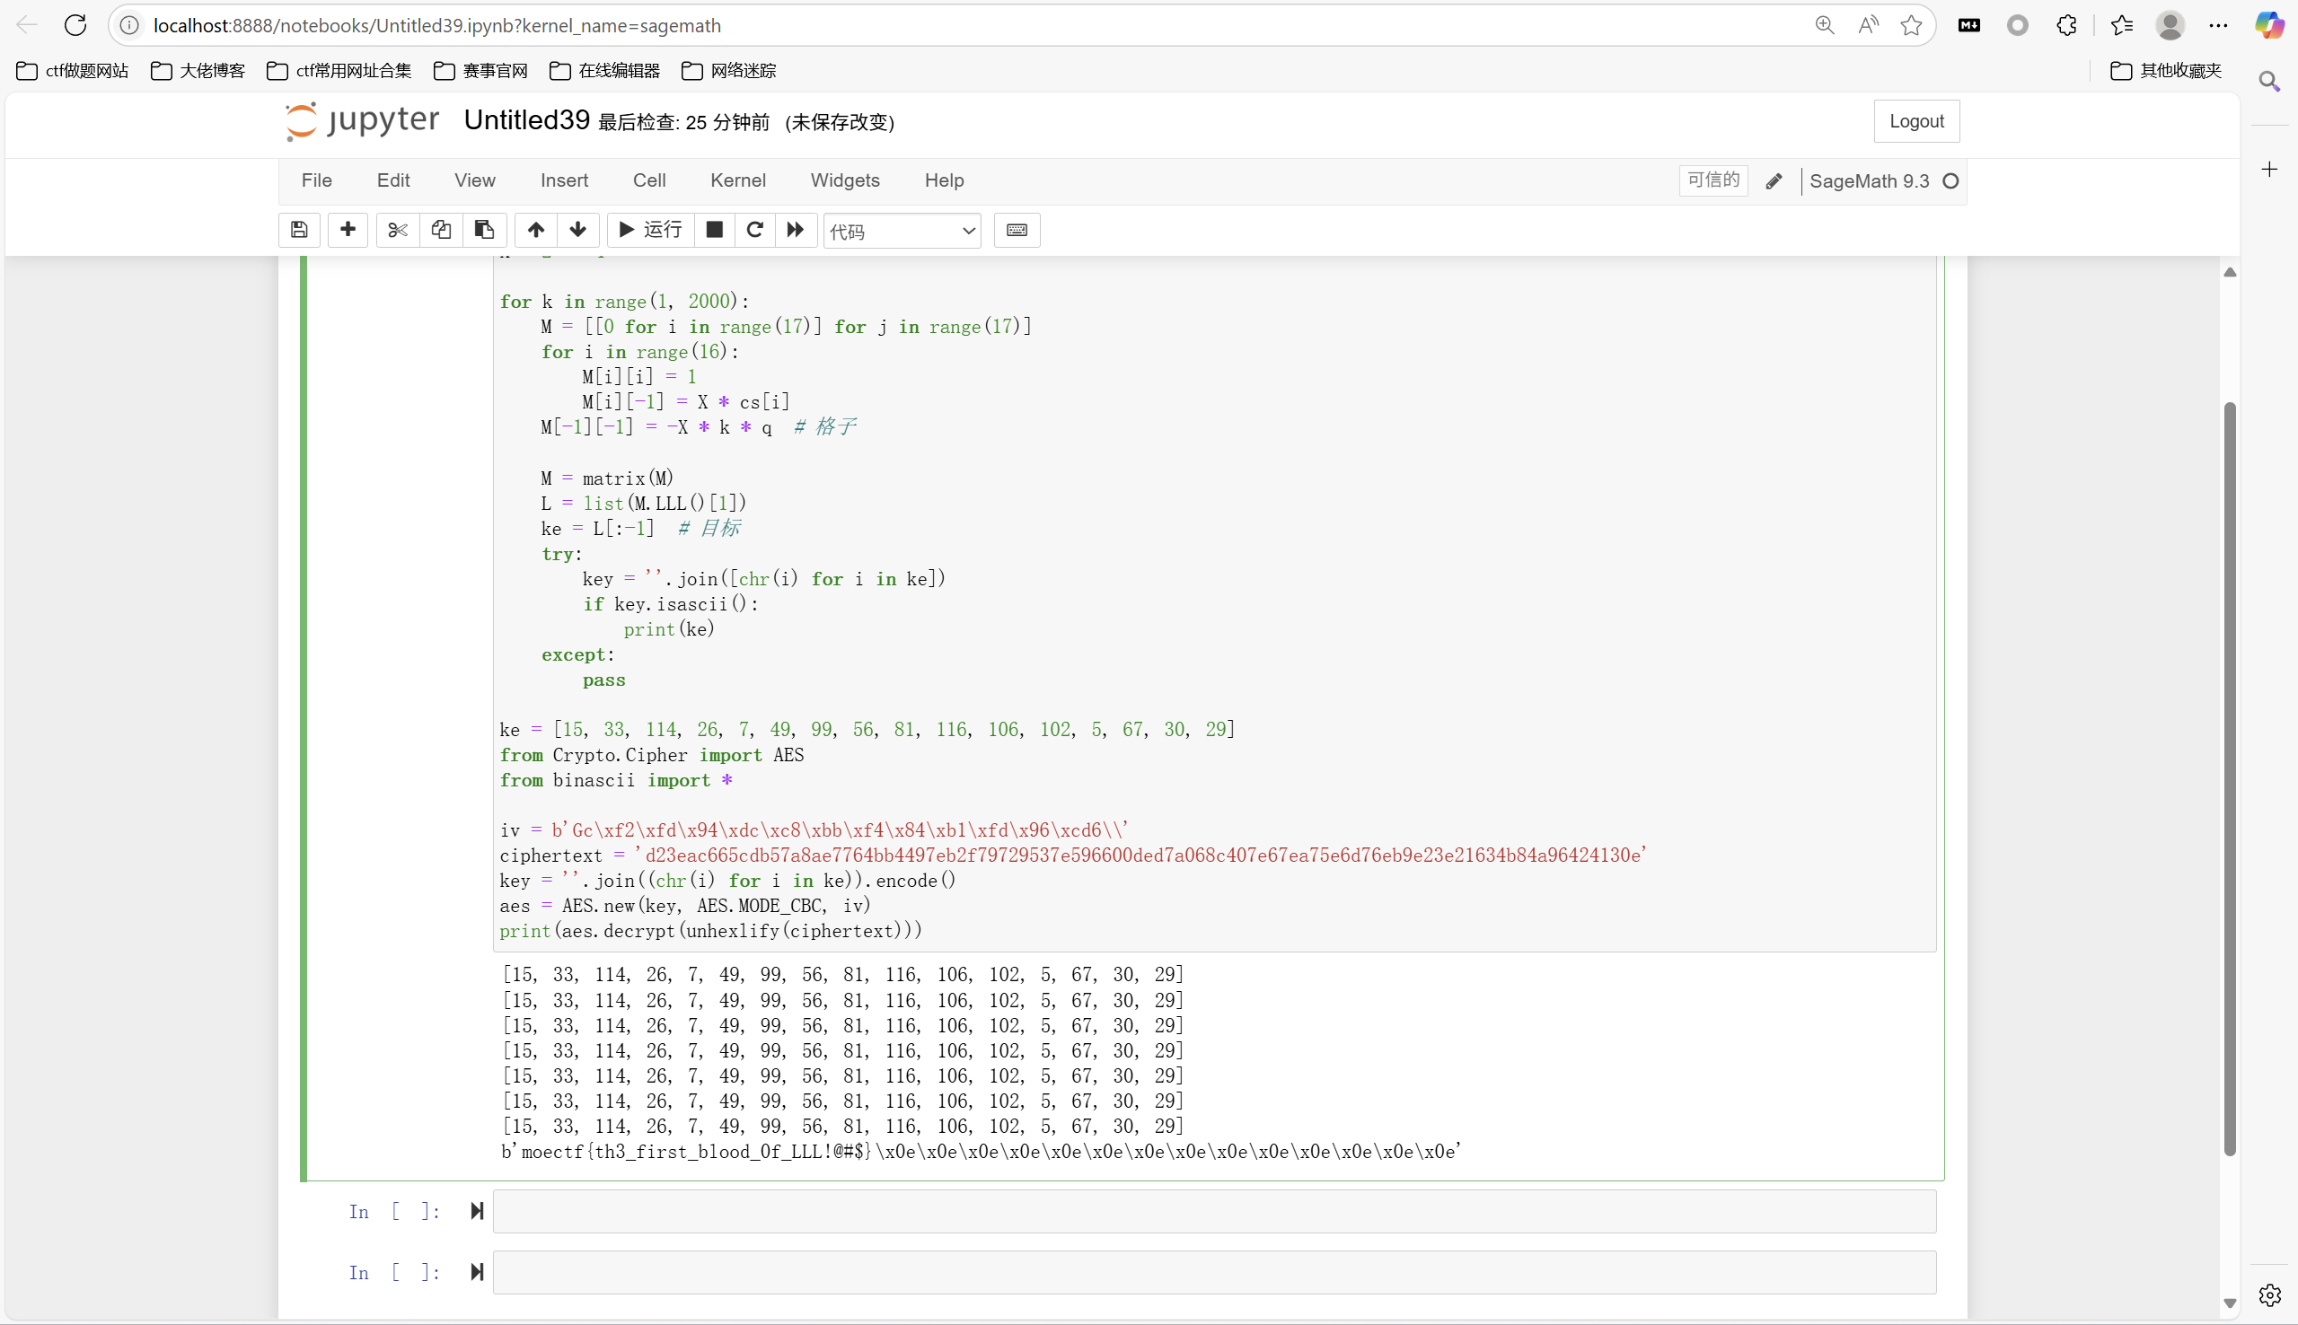Insert a cell below with plus icon
Viewport: 2298px width, 1325px height.
(348, 230)
